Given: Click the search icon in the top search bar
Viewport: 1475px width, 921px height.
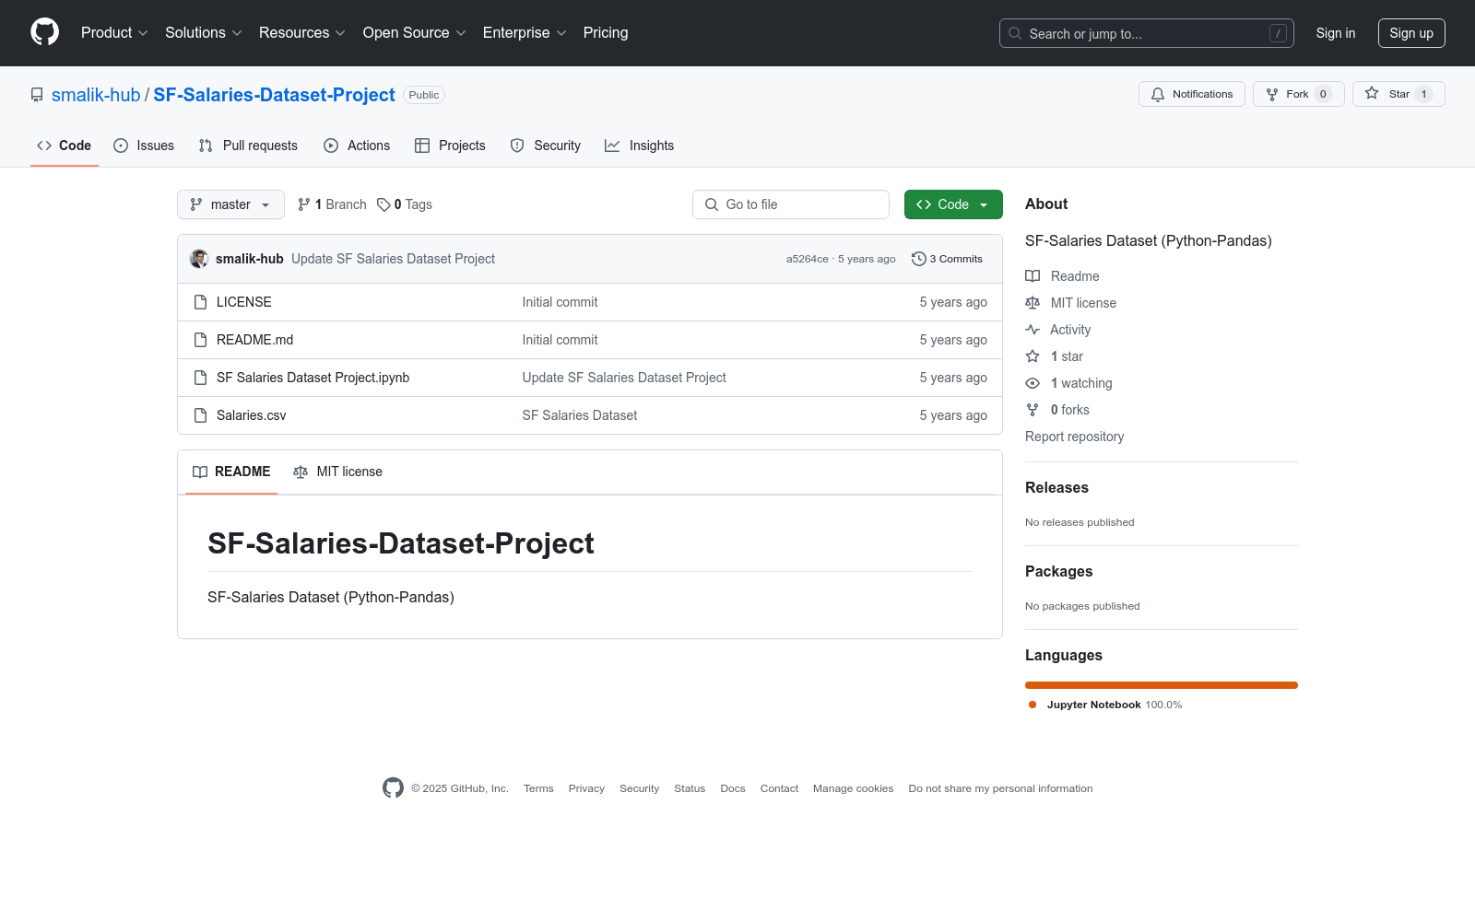Looking at the screenshot, I should click(1015, 33).
